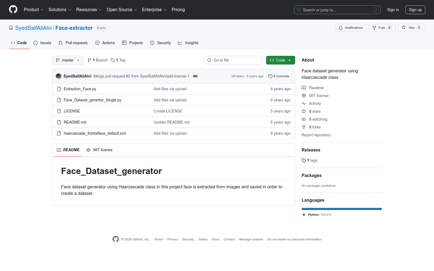The width and height of the screenshot is (434, 271).
Task: Go to the Security tab
Action: pyautogui.click(x=161, y=43)
